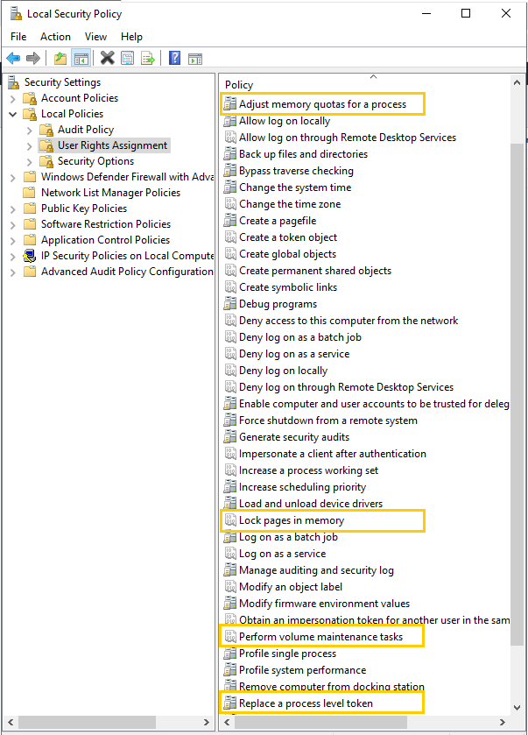This screenshot has height=735, width=528.
Task: Click the Delete X toolbar icon
Action: 107,59
